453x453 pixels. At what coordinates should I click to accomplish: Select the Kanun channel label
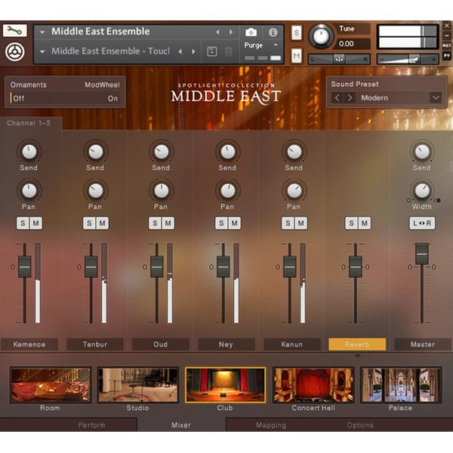tap(291, 344)
